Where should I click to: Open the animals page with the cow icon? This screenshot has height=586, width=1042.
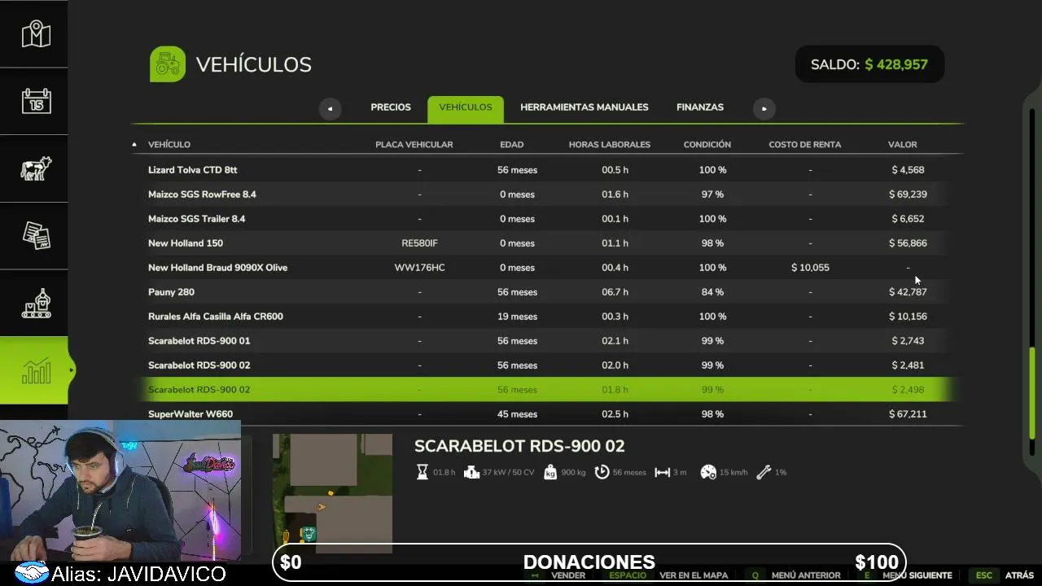point(36,168)
